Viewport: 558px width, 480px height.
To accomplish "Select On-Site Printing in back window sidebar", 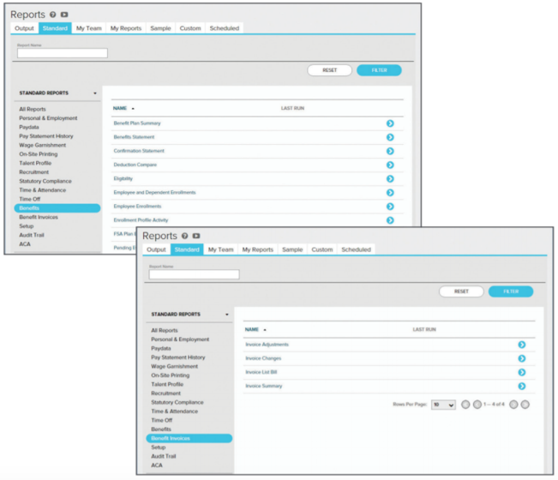I will click(39, 154).
